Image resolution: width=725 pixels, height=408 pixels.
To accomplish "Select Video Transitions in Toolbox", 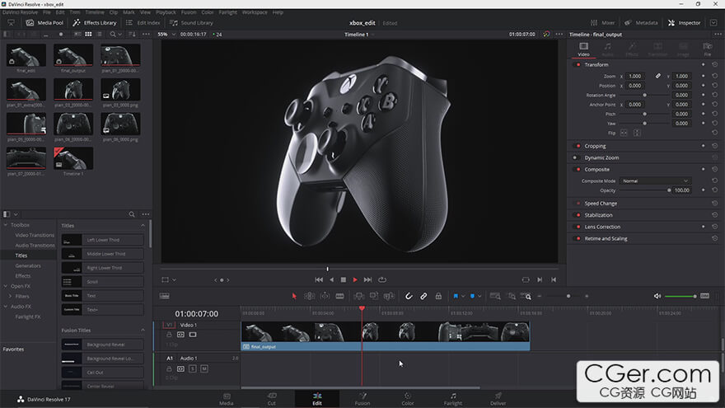I will point(35,235).
